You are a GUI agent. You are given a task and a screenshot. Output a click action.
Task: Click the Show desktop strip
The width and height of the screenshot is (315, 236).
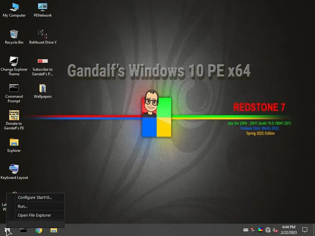tap(314, 230)
